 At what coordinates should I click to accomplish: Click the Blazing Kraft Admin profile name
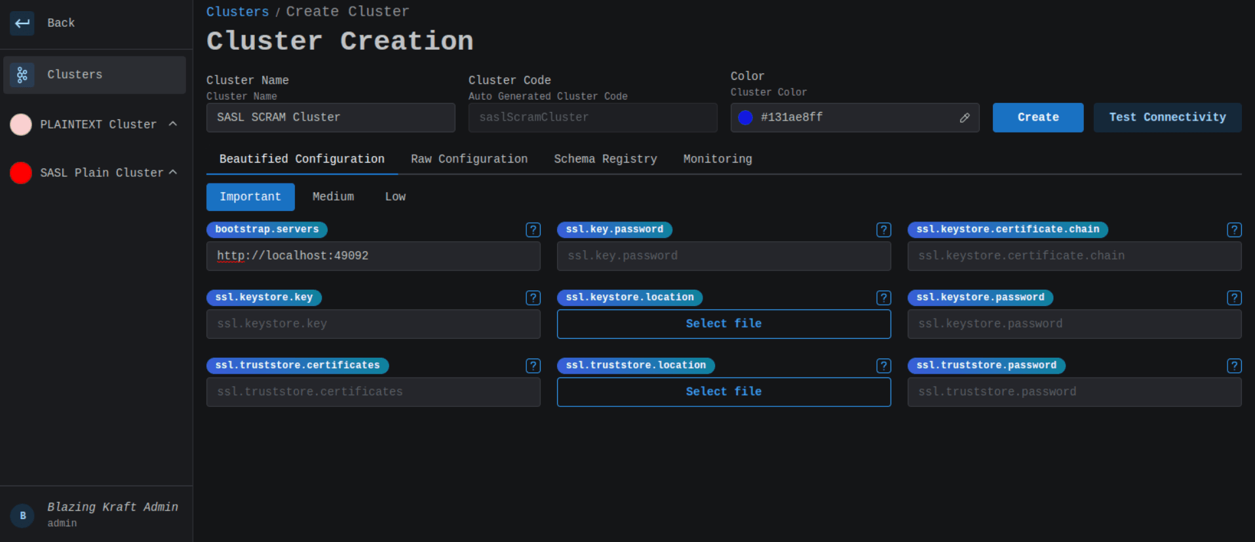click(x=113, y=507)
